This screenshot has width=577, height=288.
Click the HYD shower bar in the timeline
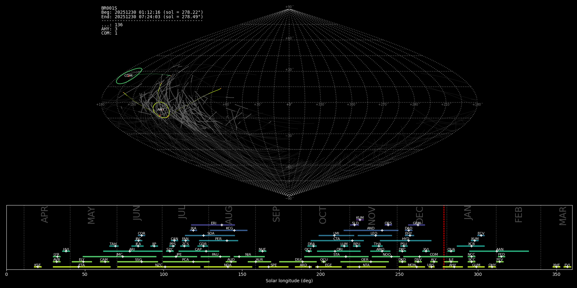pyautogui.click(x=406, y=241)
